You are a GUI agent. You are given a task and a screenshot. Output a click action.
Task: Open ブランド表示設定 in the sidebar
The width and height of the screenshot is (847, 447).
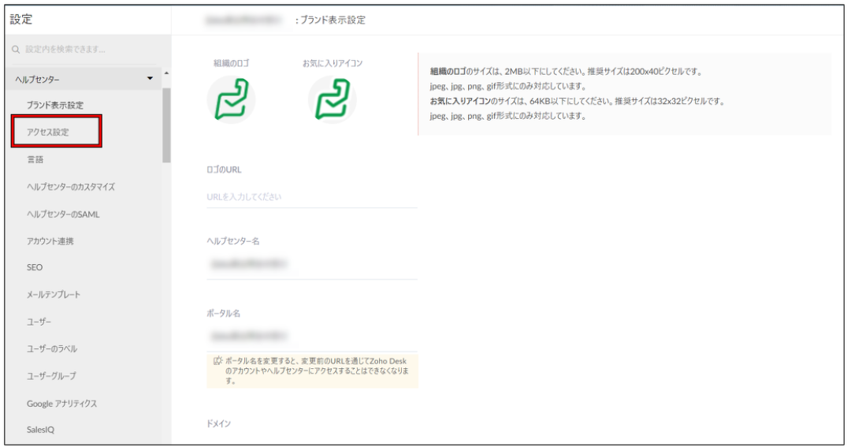click(x=55, y=105)
